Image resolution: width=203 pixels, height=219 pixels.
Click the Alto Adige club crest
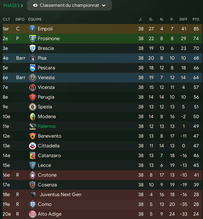pos(33,214)
